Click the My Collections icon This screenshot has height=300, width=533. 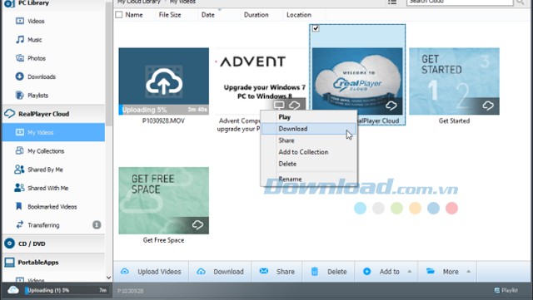(x=20, y=150)
